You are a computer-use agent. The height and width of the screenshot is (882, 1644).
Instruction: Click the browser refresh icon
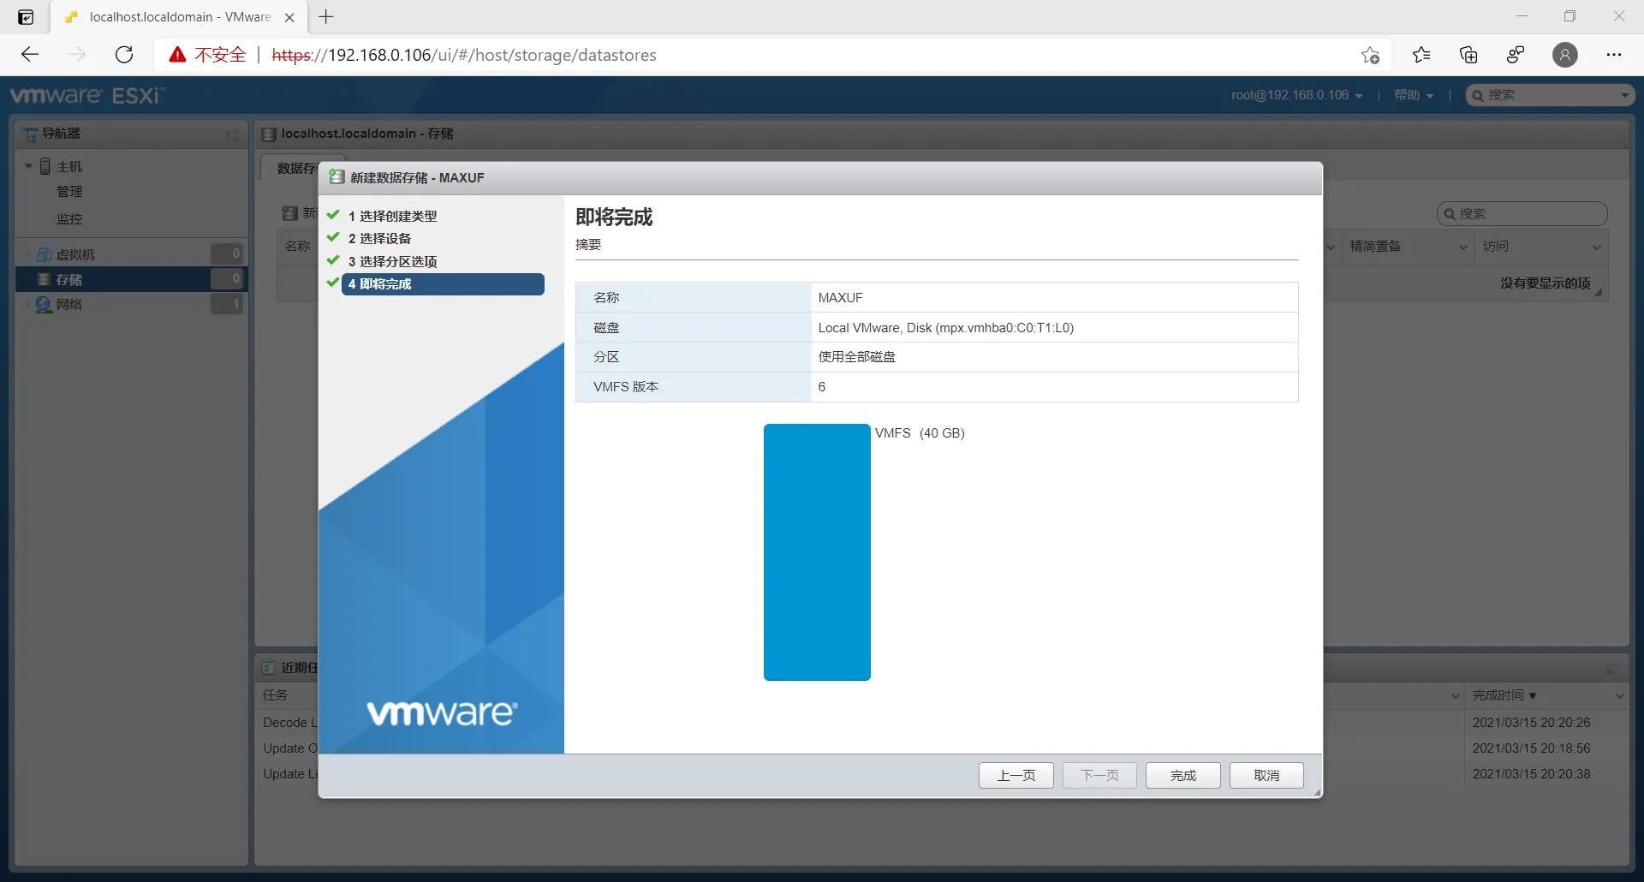click(124, 54)
